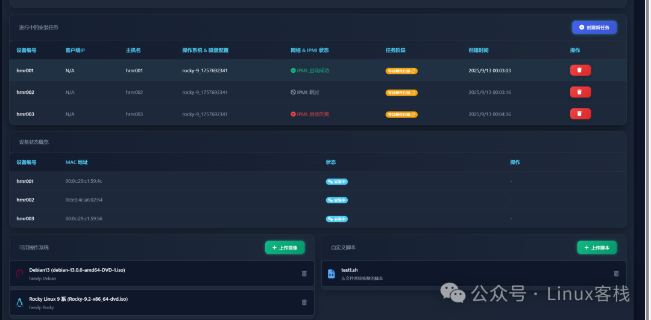Image resolution: width=651 pixels, height=320 pixels.
Task: Click the installing status badge for hrnr003
Action: point(337,219)
